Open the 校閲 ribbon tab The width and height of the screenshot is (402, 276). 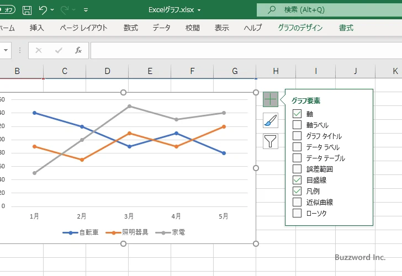click(193, 28)
